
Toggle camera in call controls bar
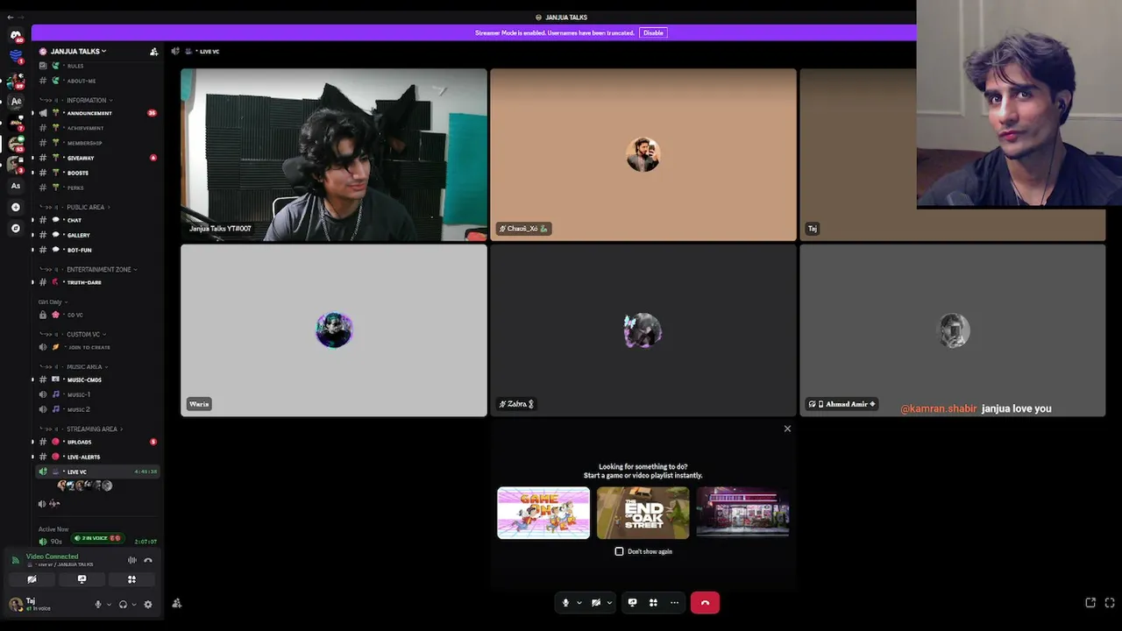(x=596, y=603)
